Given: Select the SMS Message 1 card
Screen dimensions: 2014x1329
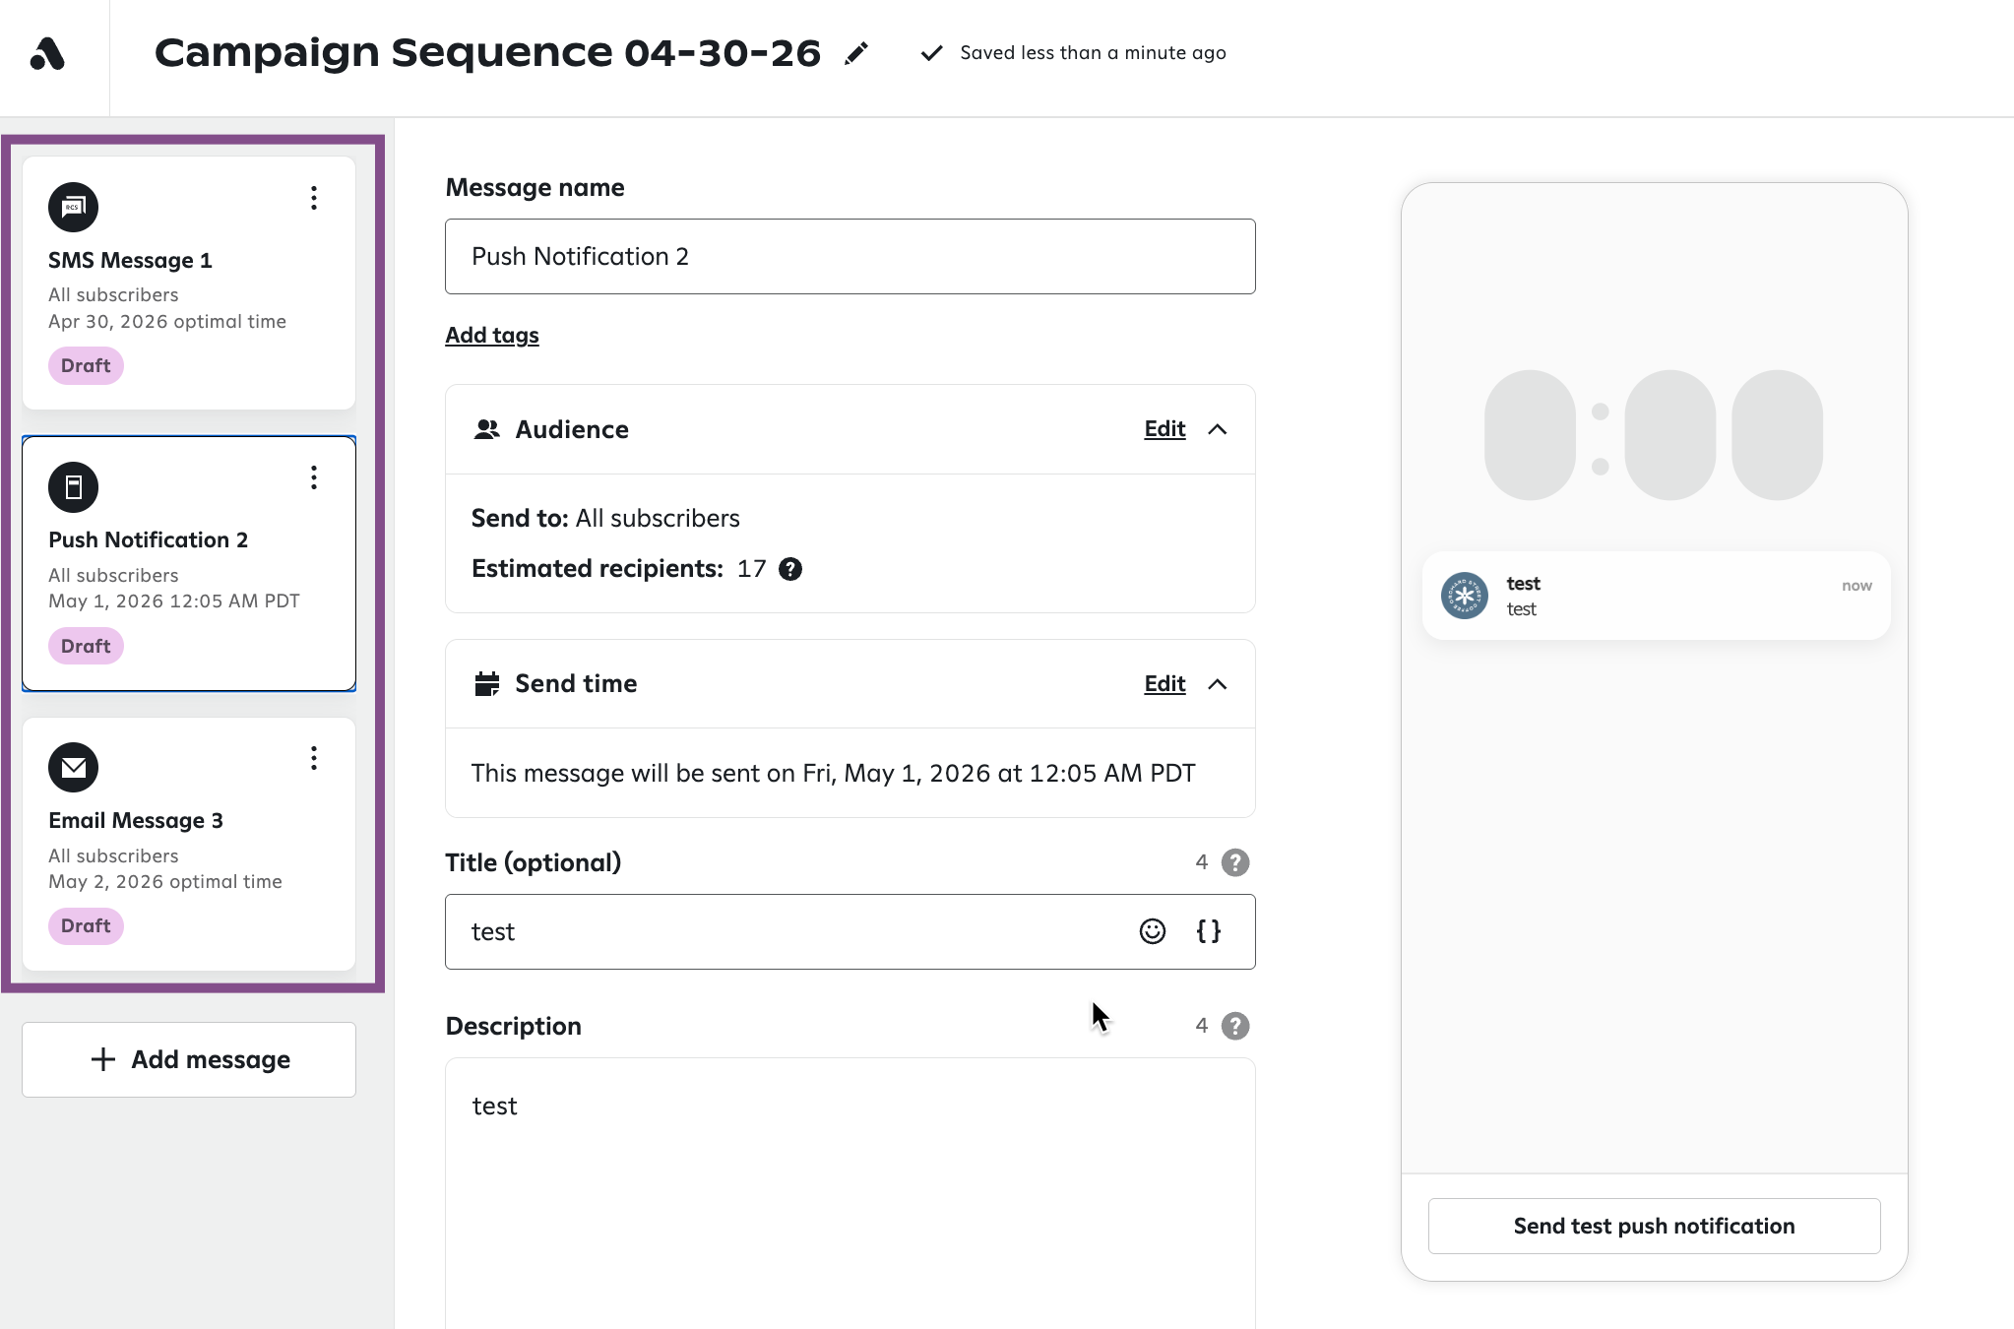Looking at the screenshot, I should 189,284.
